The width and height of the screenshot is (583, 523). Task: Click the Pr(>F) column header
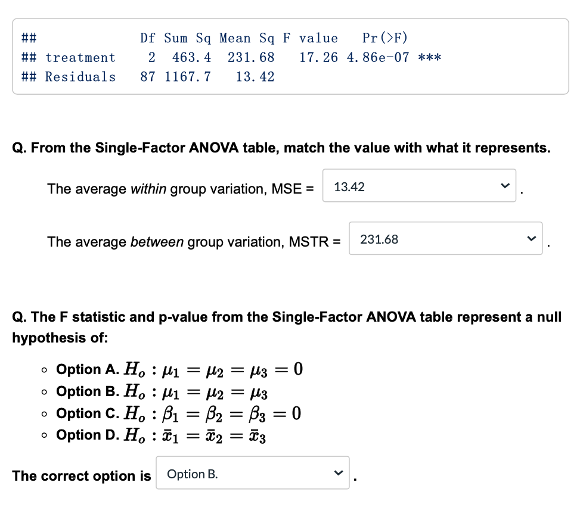coord(384,38)
